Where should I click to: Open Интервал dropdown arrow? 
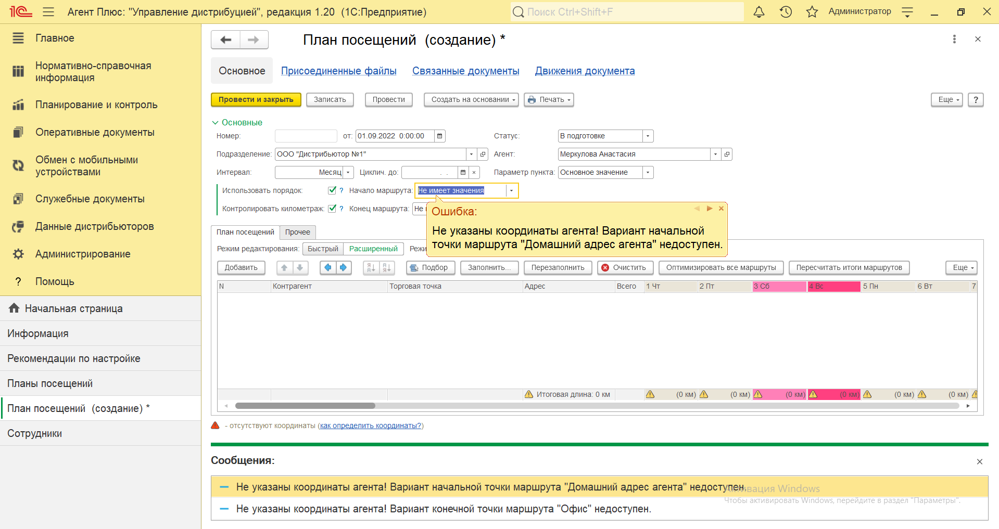tap(348, 172)
